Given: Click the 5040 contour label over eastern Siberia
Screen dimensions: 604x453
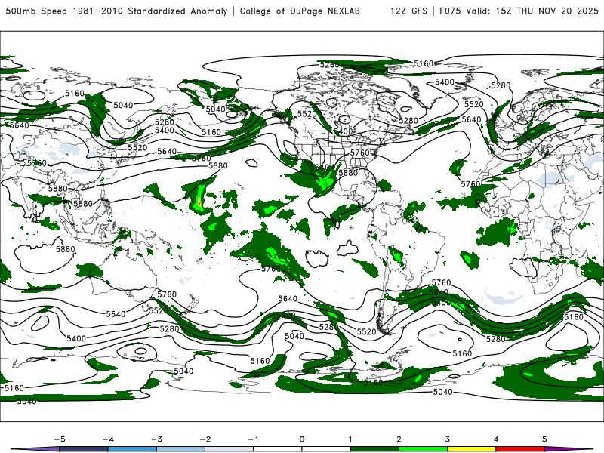Looking at the screenshot, I should click(123, 105).
